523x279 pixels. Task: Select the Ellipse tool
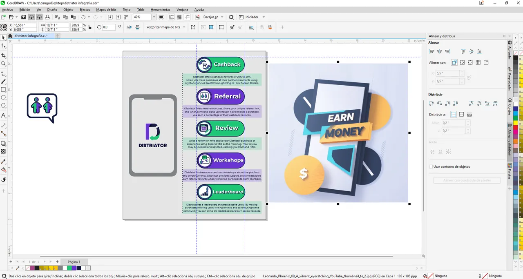click(4, 98)
